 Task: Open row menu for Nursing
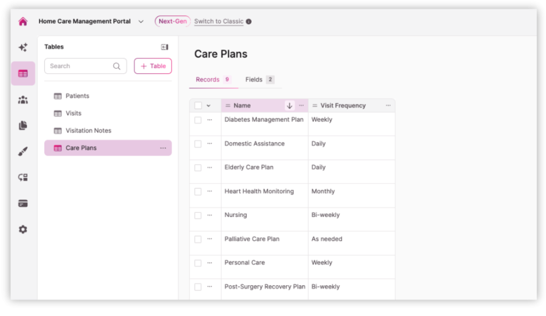point(210,215)
